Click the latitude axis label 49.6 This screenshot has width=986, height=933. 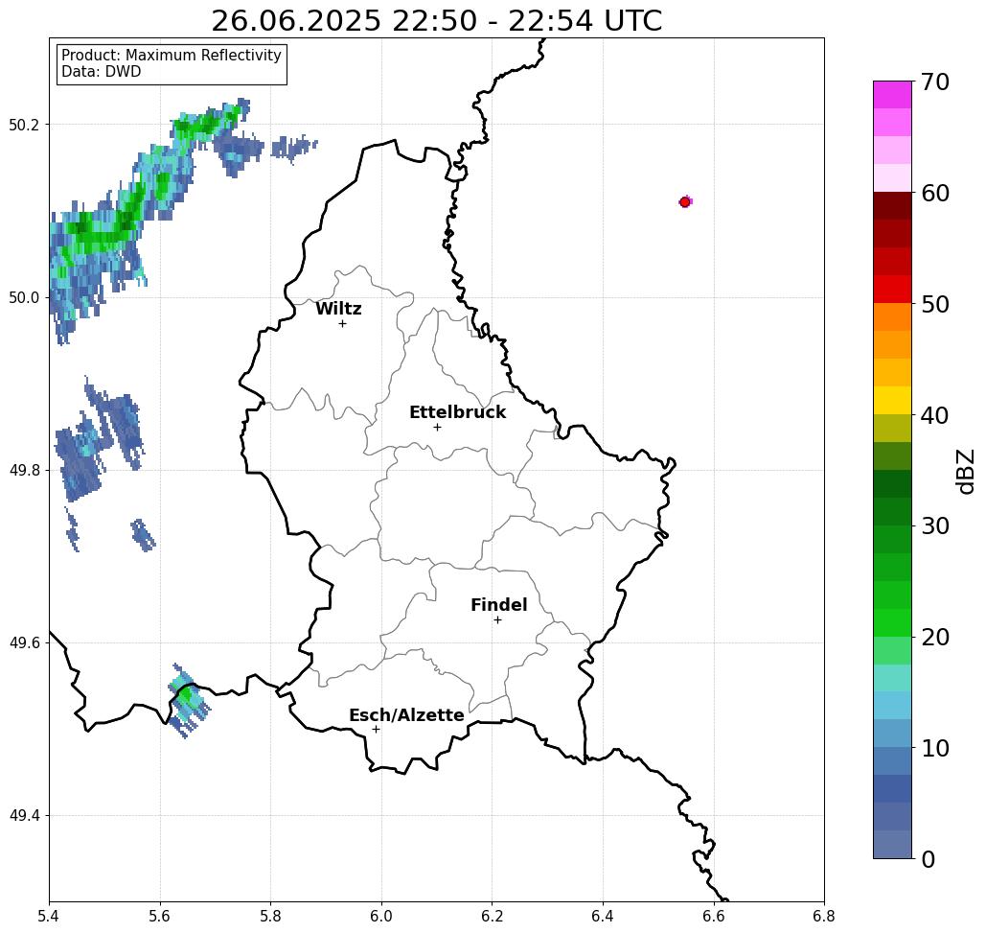(x=23, y=643)
